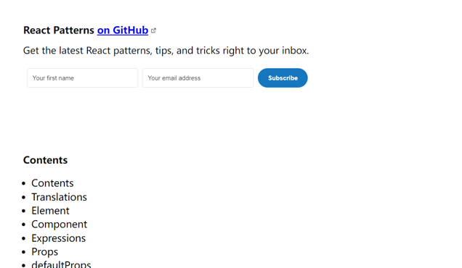Click the "Get the latest React patterns" sentence
462x268 pixels.
point(166,51)
